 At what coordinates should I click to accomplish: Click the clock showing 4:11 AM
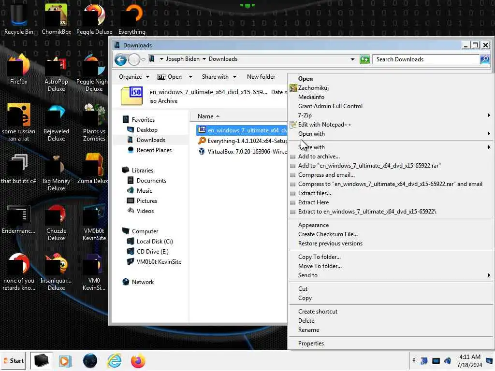(x=469, y=357)
